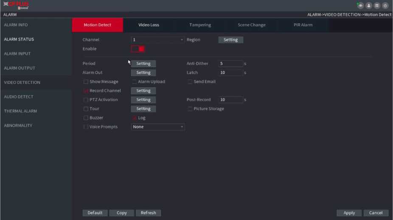Click the CP Plus logo
393x220 pixels.
[x=16, y=6]
